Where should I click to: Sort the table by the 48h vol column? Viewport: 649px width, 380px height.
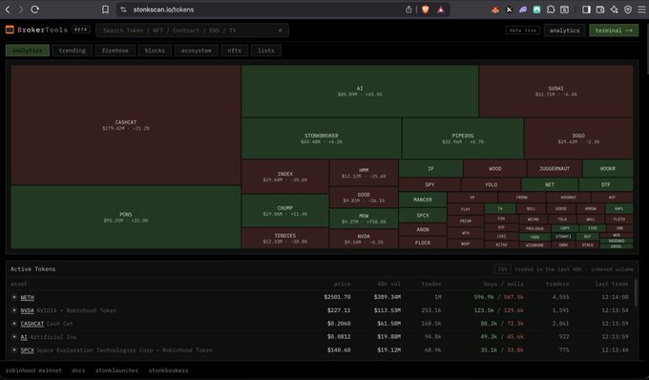click(x=388, y=284)
